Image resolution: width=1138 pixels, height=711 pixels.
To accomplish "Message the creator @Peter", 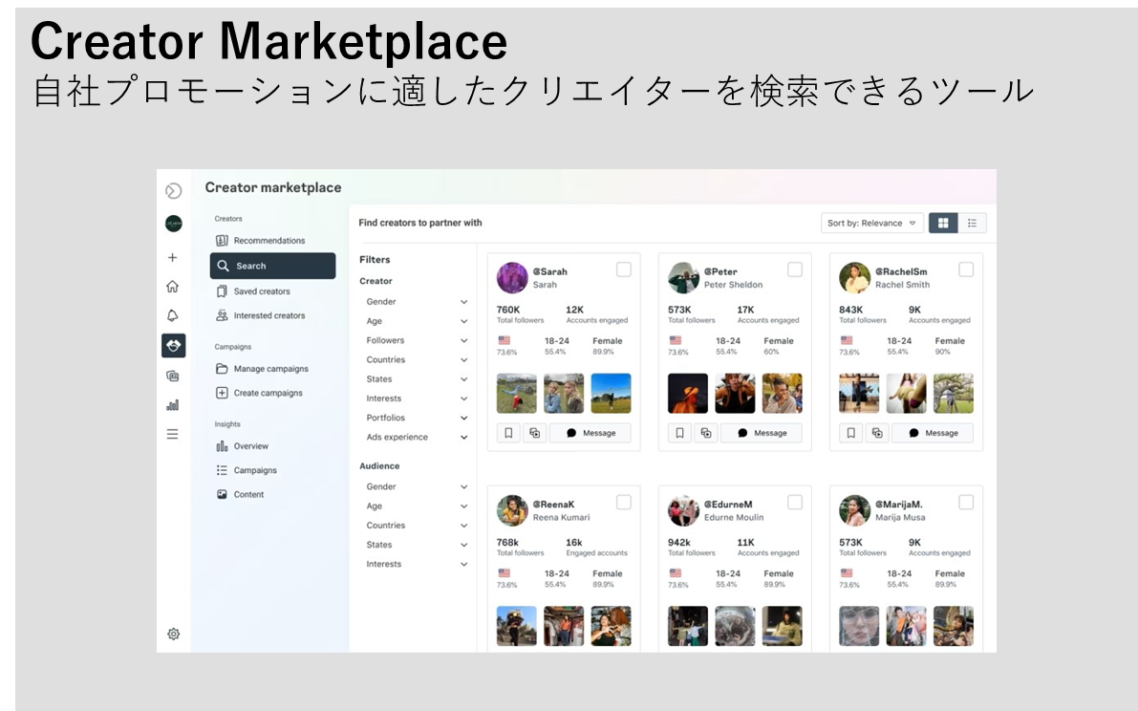I will coord(762,433).
